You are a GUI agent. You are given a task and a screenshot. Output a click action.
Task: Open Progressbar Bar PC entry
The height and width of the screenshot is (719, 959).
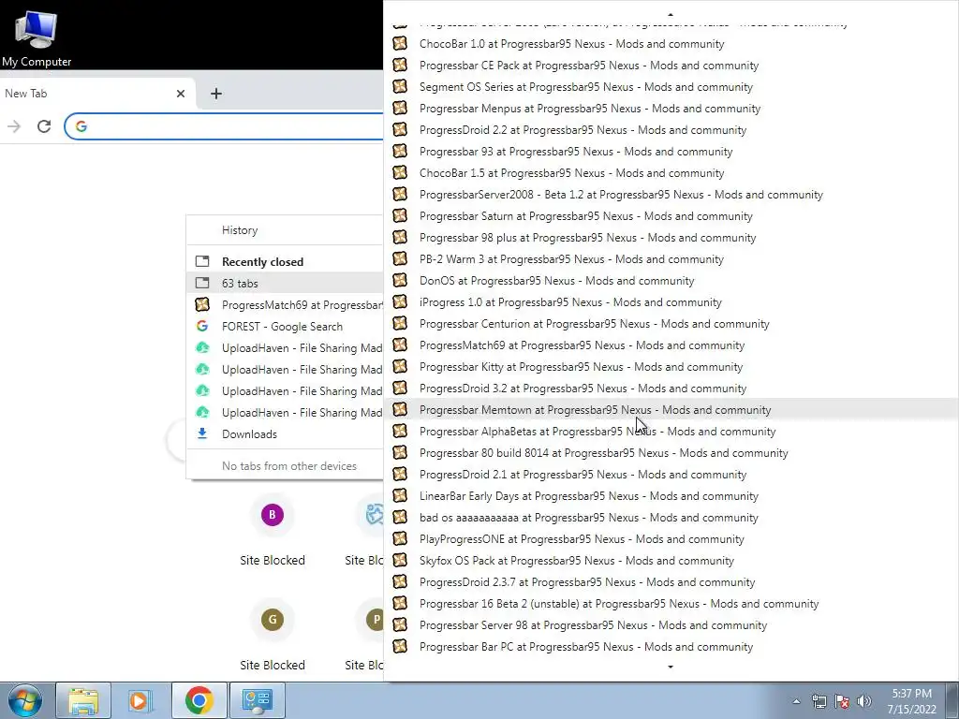[671, 647]
